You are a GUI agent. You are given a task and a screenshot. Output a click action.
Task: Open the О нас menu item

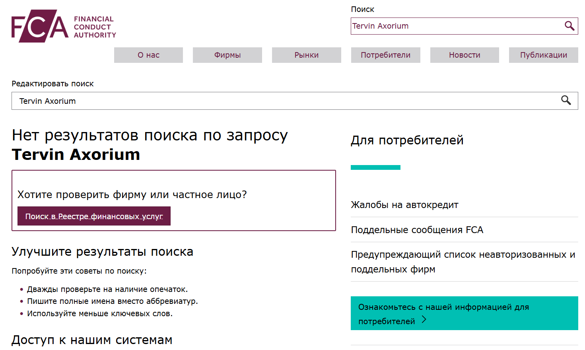click(148, 55)
